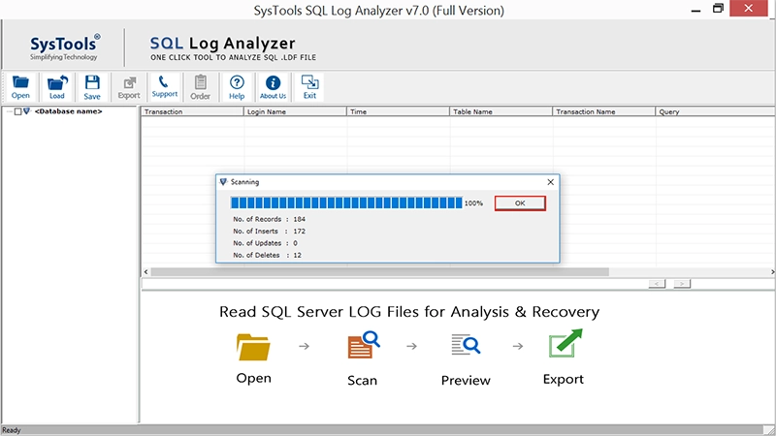776x436 pixels.
Task: Click horizontal scrollbar right arrow
Action: point(772,272)
